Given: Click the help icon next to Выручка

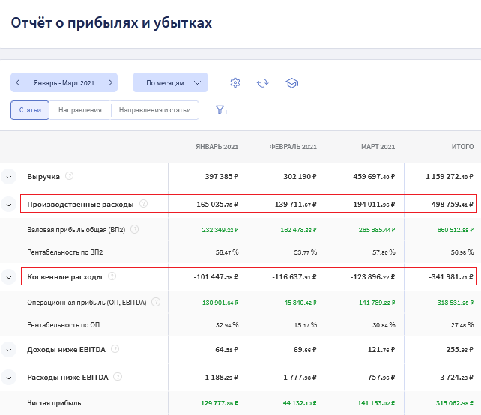Looking at the screenshot, I should point(70,176).
